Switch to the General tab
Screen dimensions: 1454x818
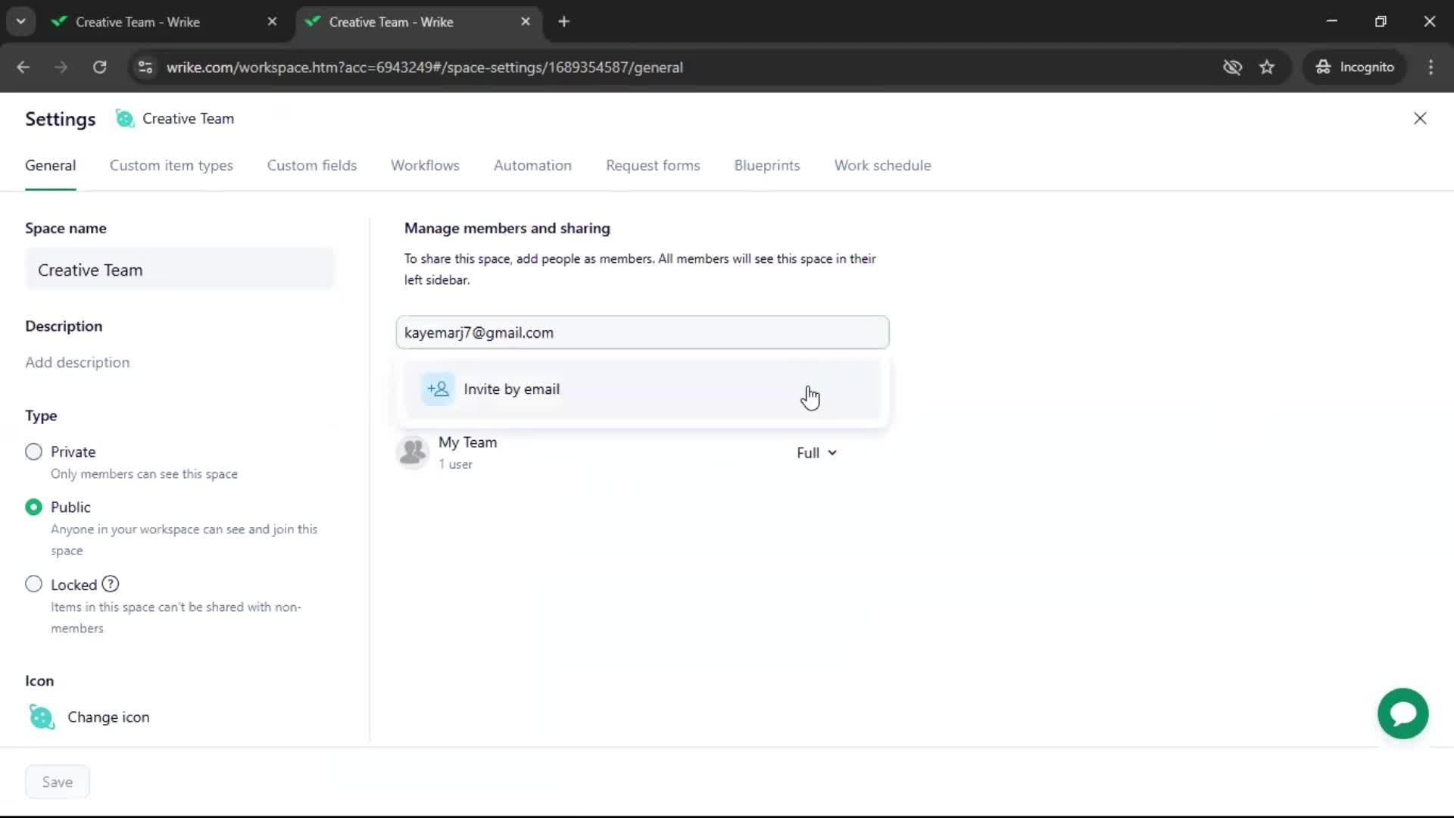pos(50,166)
